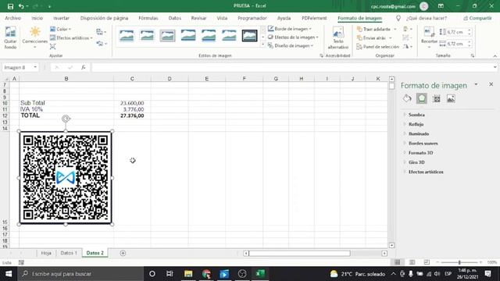Switch to the Hoja sheet tab
The image size is (500, 281).
coord(46,253)
